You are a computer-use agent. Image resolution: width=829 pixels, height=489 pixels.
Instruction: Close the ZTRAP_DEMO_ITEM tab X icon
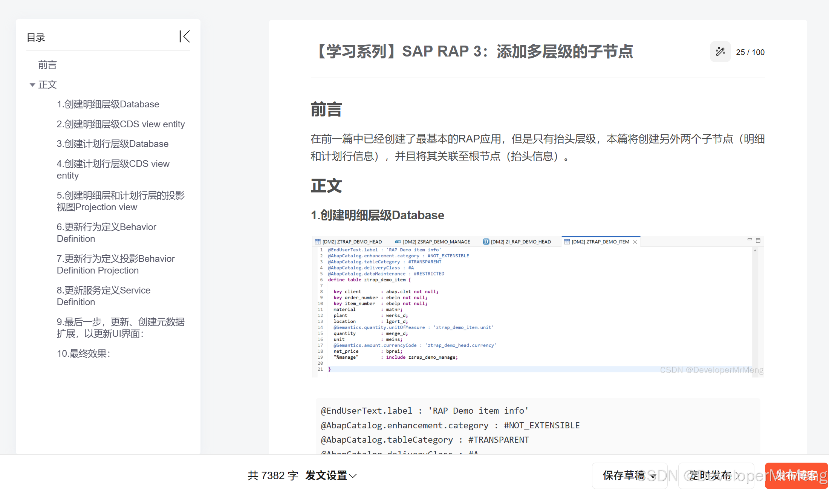click(x=635, y=242)
